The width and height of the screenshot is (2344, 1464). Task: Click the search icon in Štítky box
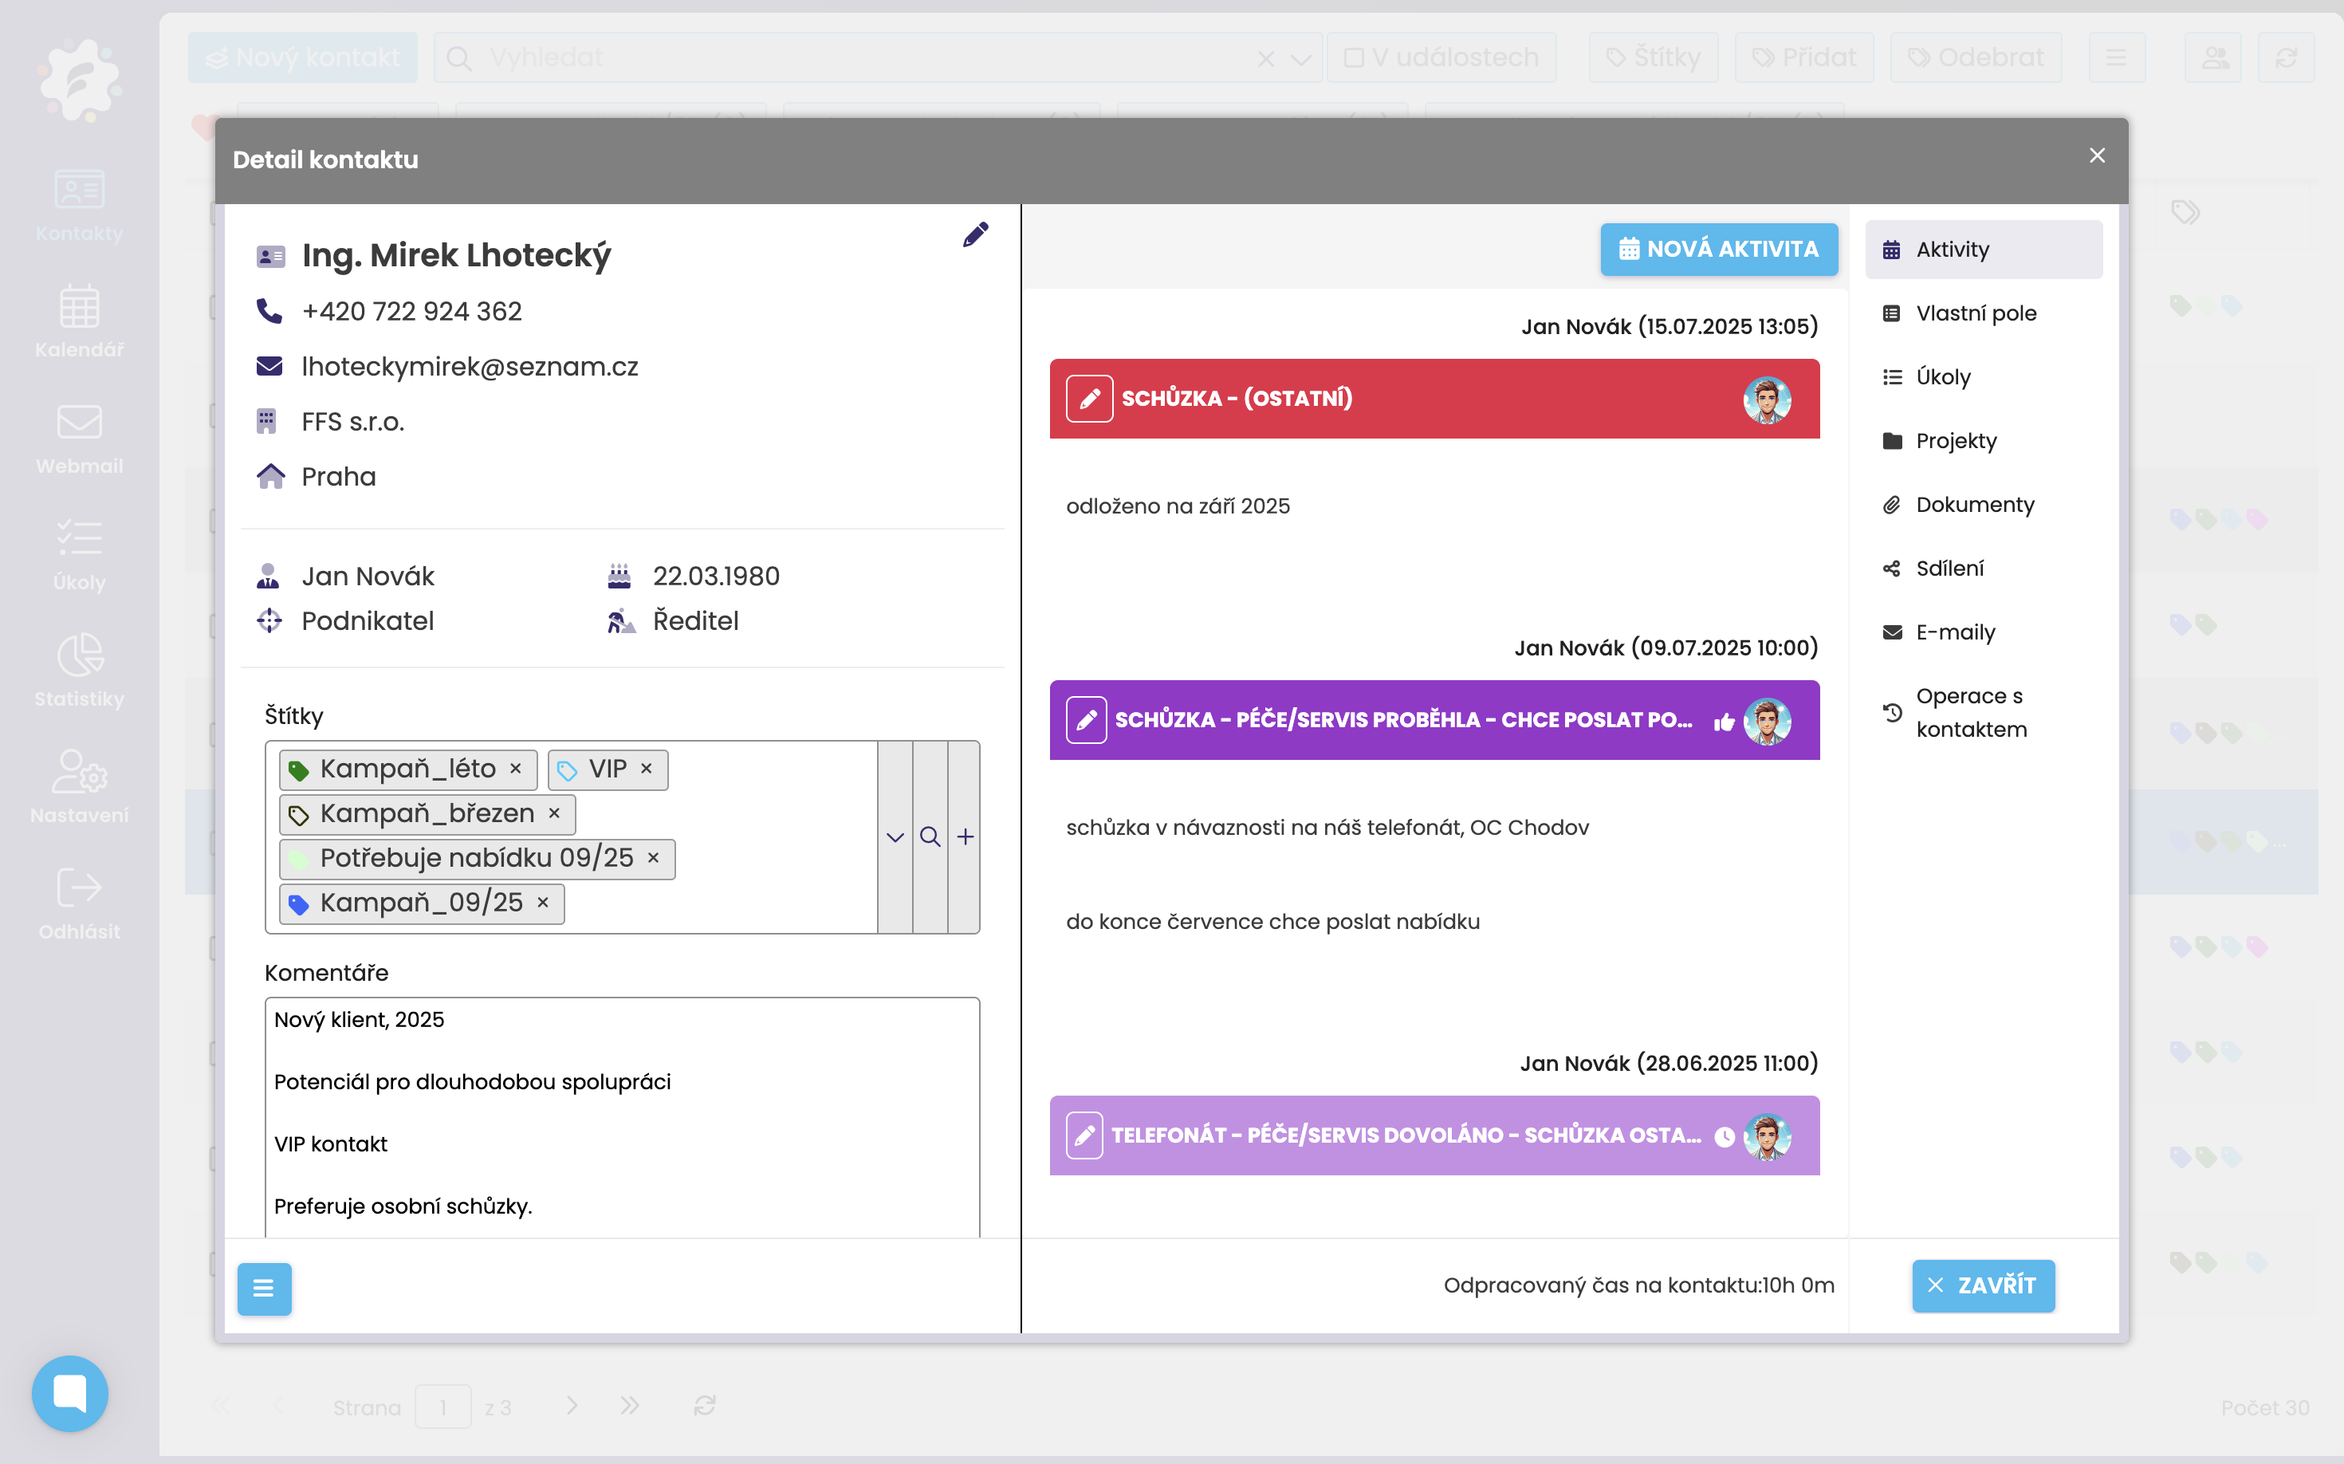click(930, 836)
